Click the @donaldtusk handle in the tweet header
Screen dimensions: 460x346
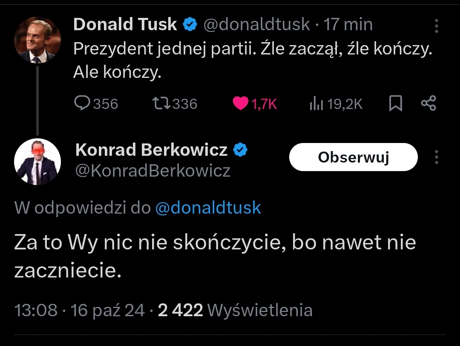point(256,25)
